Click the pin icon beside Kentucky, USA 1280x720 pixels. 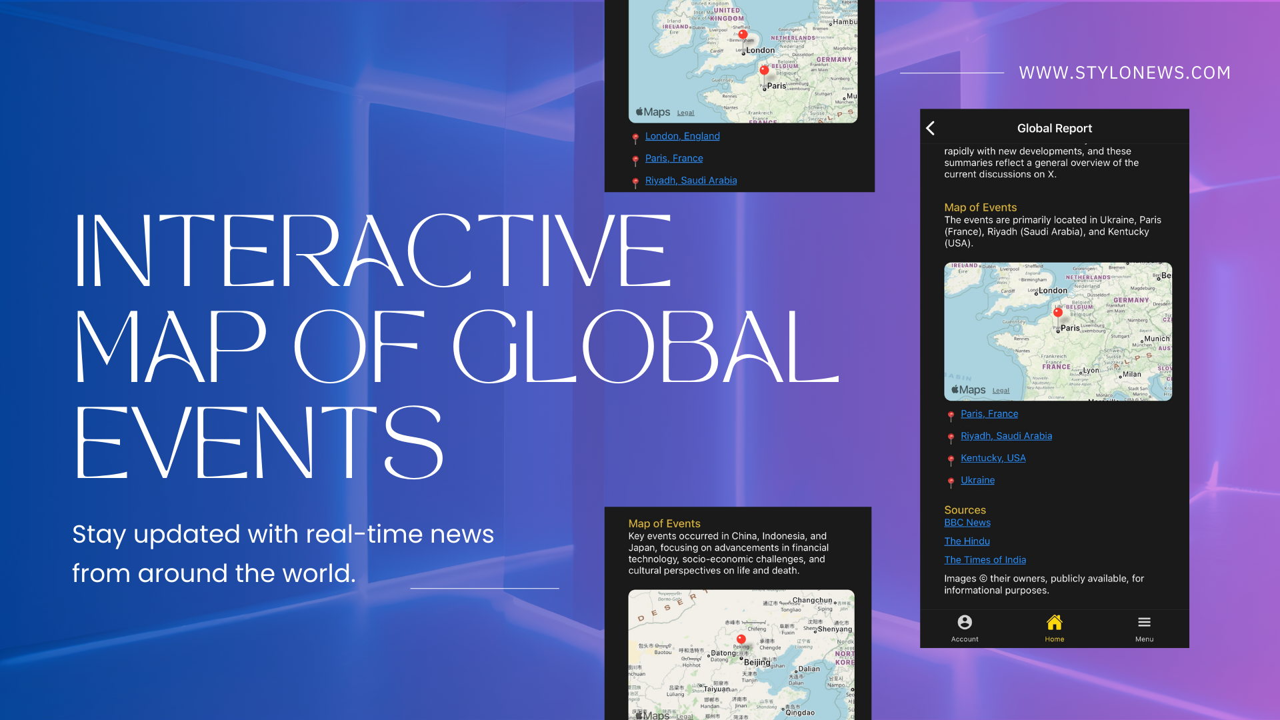951,459
